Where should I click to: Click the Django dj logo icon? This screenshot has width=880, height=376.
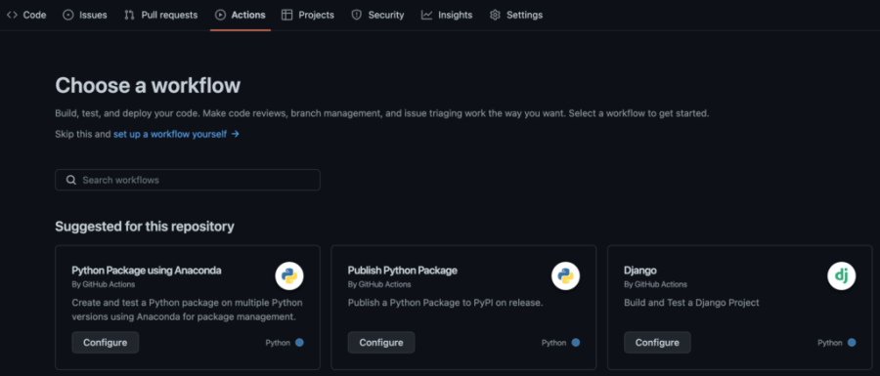point(841,275)
